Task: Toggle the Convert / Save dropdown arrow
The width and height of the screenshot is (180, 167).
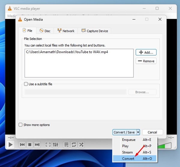Action: pyautogui.click(x=138, y=132)
